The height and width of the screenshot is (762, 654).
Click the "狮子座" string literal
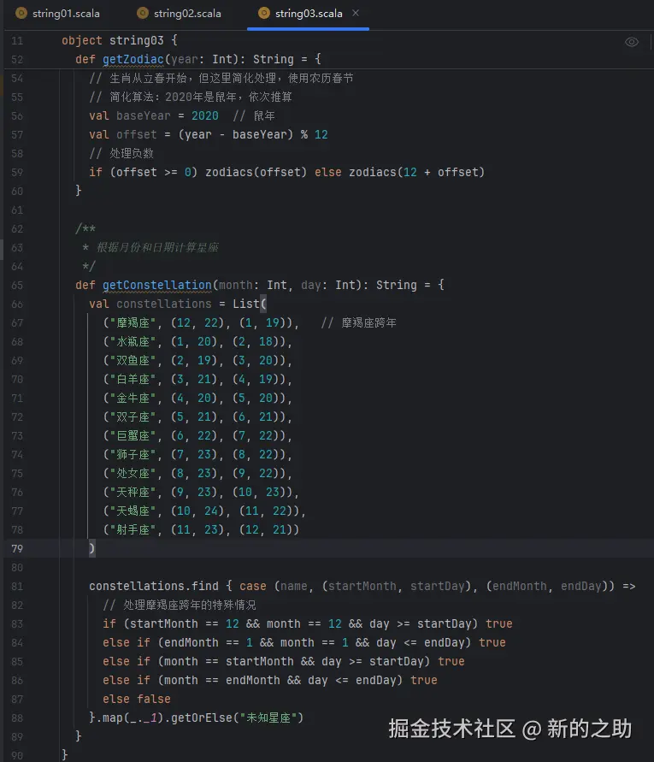click(x=133, y=454)
